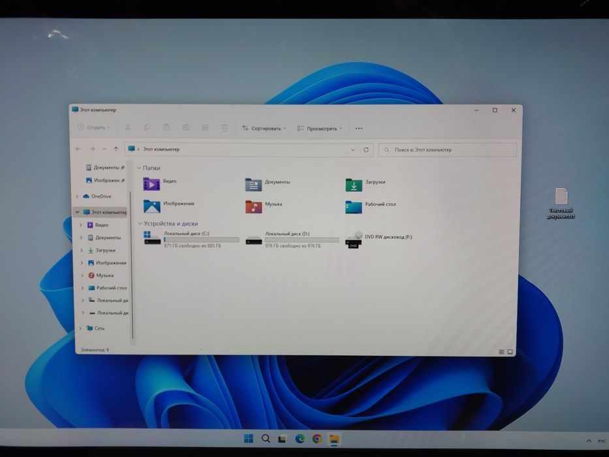This screenshot has height=457, width=609.
Task: Select DVD RW дисковод (F:)
Action: tap(379, 240)
